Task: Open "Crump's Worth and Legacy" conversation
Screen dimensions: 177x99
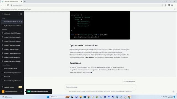Action: coord(12,45)
